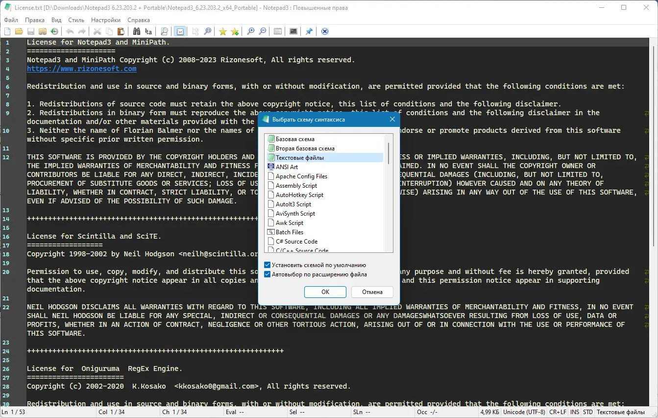The width and height of the screenshot is (658, 418).
Task: Click the Open file folder icon
Action: point(19,31)
